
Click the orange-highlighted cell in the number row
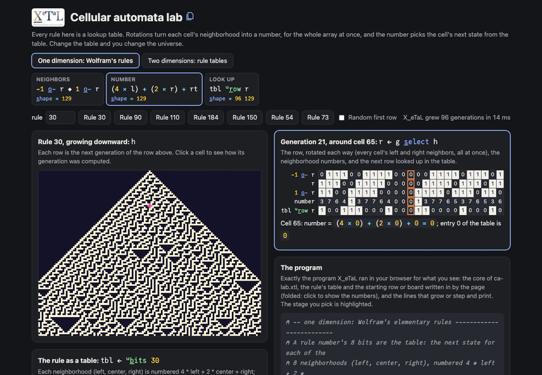[x=411, y=201]
